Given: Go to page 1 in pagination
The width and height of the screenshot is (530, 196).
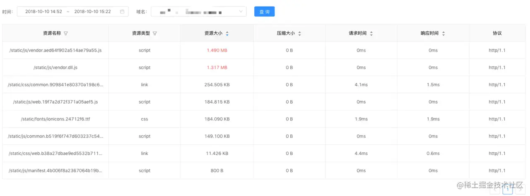Looking at the screenshot, I should point(508,189).
